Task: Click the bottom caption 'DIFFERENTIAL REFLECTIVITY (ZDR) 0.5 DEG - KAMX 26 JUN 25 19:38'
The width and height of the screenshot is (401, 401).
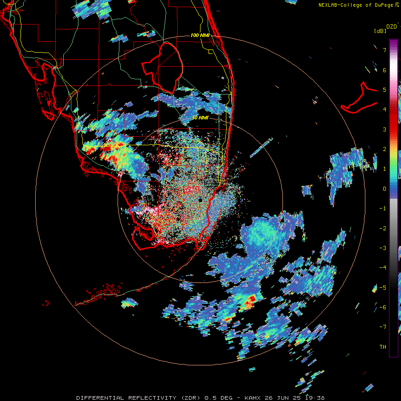Action: pos(200,398)
